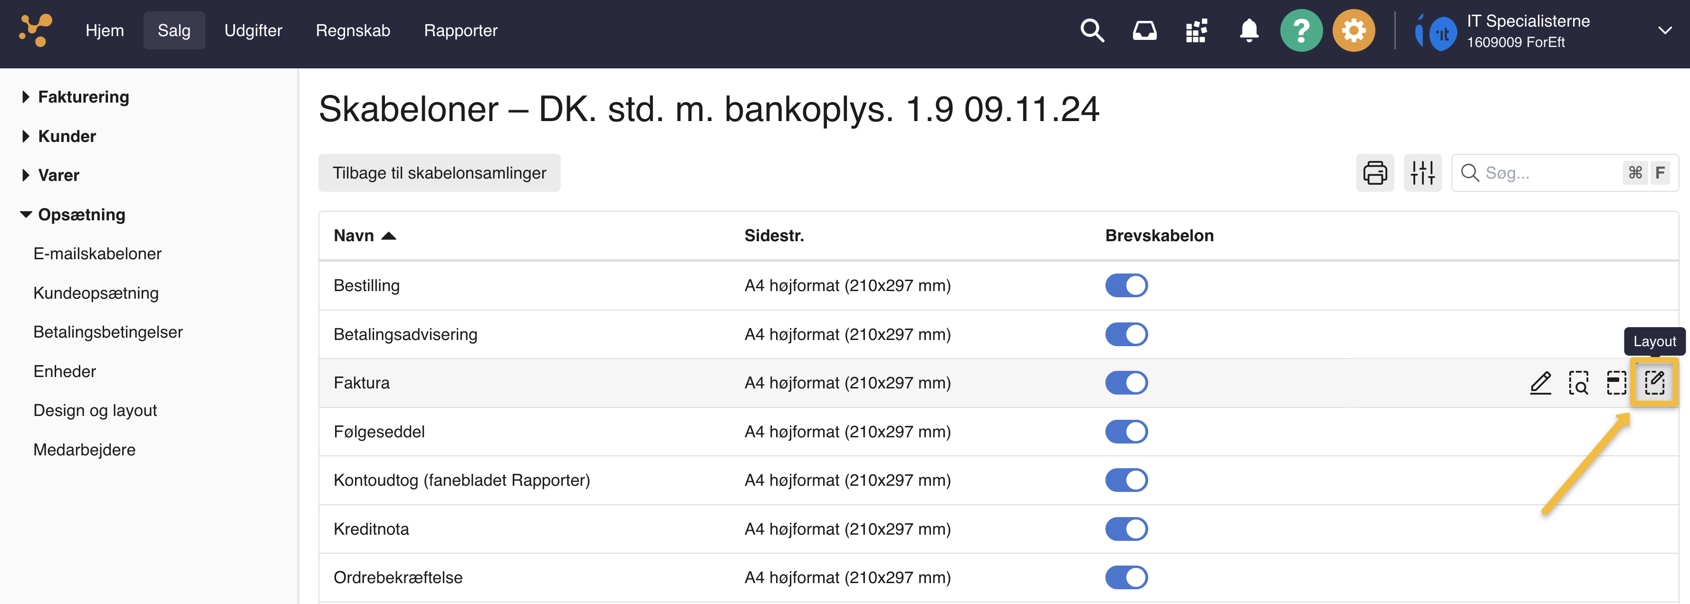This screenshot has height=604, width=1690.
Task: Open the Regnskab menu
Action: [x=352, y=31]
